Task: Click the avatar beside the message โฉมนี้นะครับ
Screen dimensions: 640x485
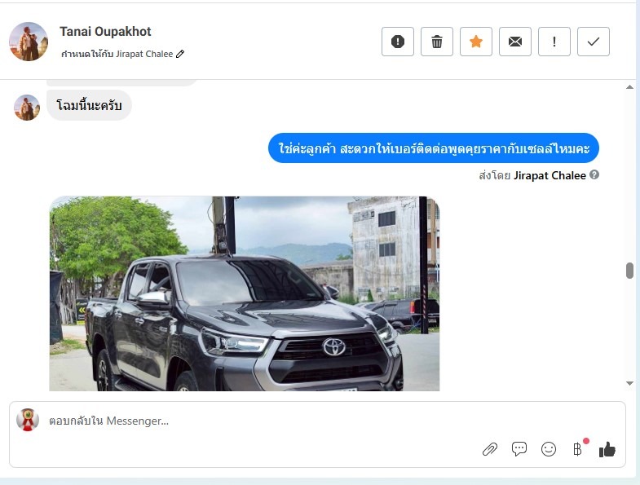Action: [27, 108]
